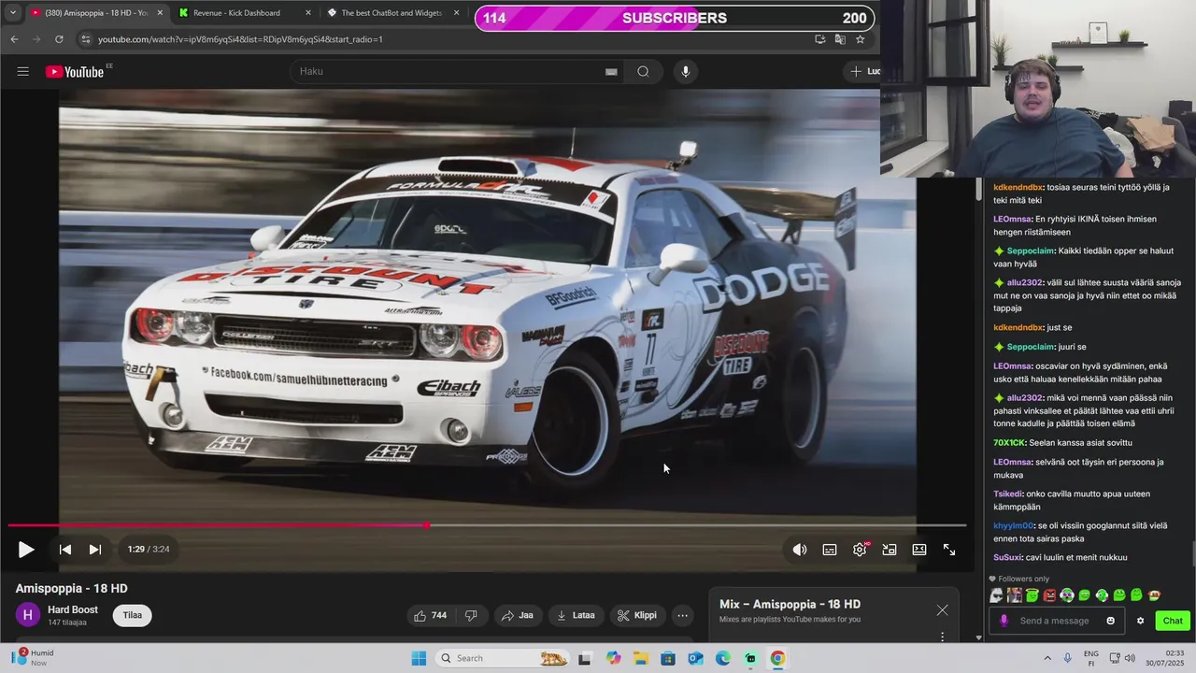
Task: Play the paused YouTube video
Action: [26, 550]
